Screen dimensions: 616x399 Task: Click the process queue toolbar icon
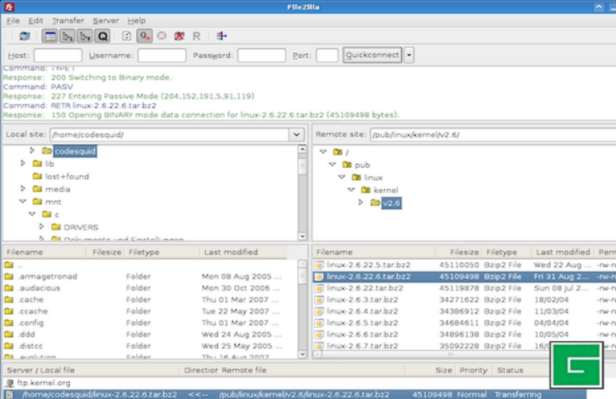point(144,36)
